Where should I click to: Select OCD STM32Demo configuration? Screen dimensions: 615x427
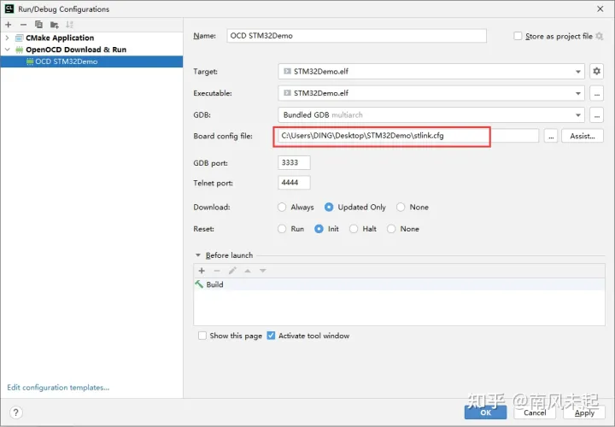tap(66, 61)
